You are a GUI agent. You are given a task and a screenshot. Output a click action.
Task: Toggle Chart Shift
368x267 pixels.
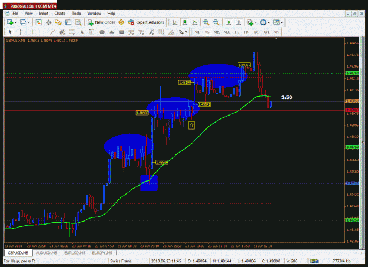coord(238,22)
